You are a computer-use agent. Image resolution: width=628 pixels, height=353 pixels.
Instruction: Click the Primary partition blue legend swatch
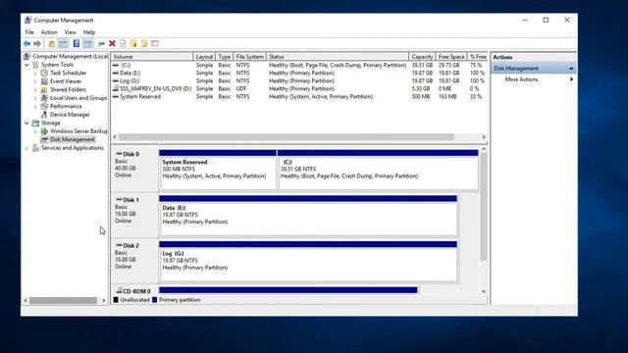[x=155, y=300]
